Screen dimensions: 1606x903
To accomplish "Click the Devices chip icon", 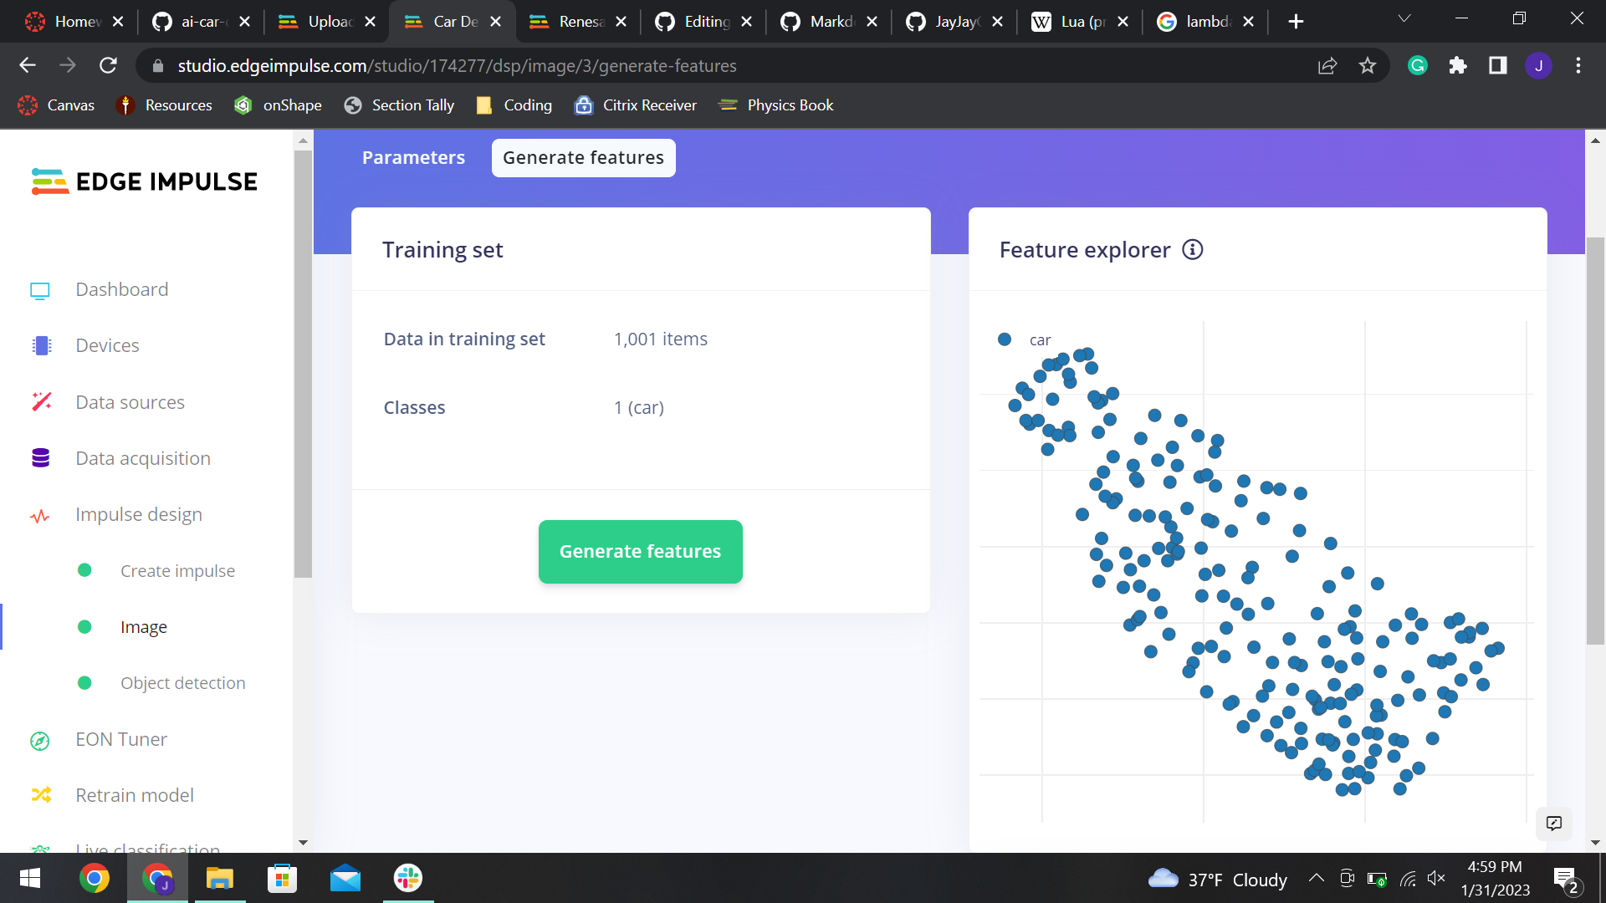I will [x=41, y=345].
